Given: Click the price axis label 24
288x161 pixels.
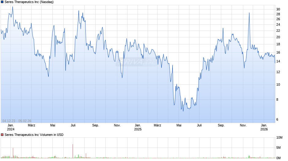Looking at the screenshot, I should (x=278, y=24).
